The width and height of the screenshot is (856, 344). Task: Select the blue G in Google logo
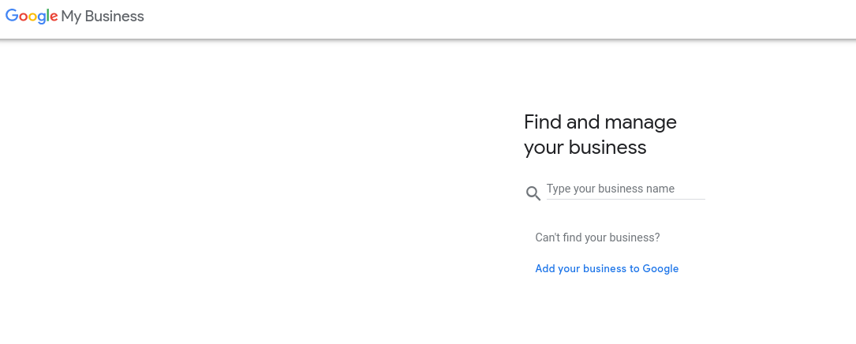[x=12, y=15]
